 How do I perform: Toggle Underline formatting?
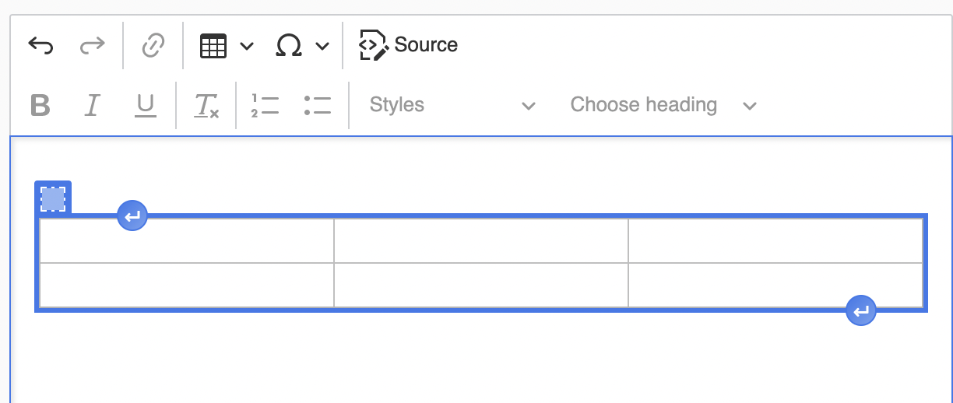tap(145, 105)
